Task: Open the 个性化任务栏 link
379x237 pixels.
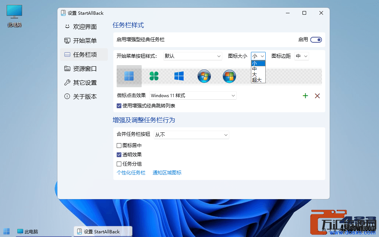Action: (x=131, y=173)
